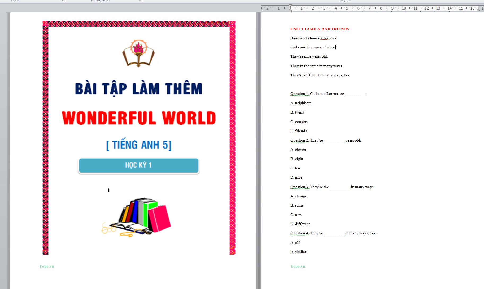Screen dimensions: 484x289
Task: Click answer 'D. friends'
Action: click(x=298, y=131)
